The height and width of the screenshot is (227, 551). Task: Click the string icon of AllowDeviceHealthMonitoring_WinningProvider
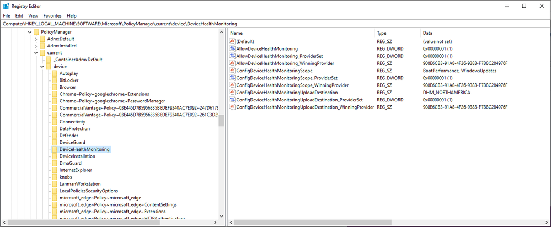coord(232,63)
